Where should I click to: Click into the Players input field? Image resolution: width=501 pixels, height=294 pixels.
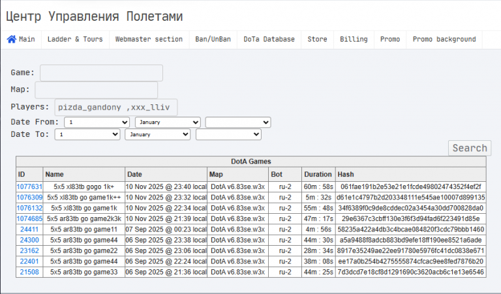click(116, 108)
